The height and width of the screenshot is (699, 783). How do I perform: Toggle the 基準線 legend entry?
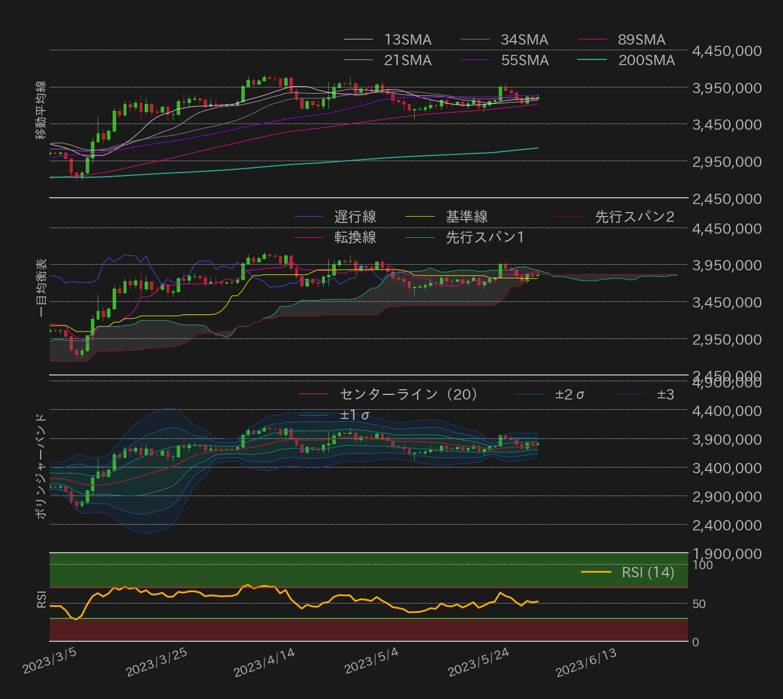coord(467,217)
